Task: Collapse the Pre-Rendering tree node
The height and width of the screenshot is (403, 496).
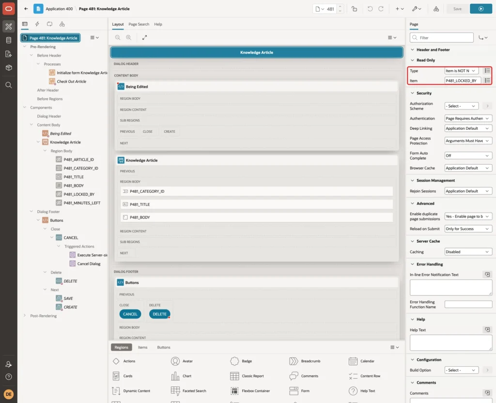Action: pos(25,47)
